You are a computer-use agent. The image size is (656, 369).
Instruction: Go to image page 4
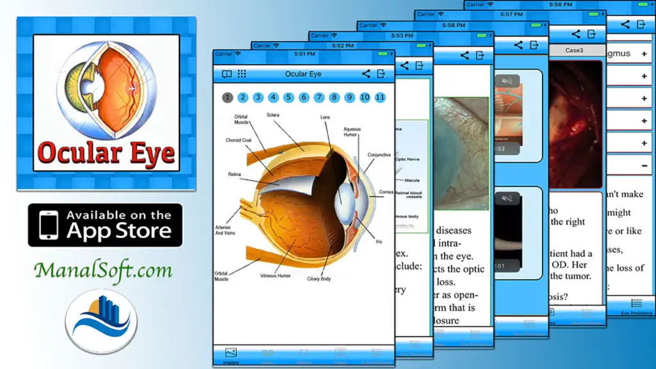click(273, 97)
